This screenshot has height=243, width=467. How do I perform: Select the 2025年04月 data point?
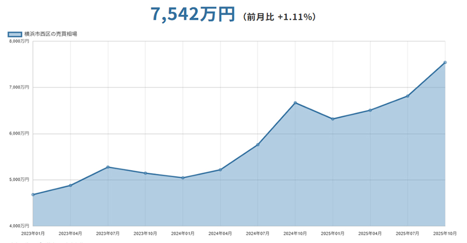click(370, 110)
